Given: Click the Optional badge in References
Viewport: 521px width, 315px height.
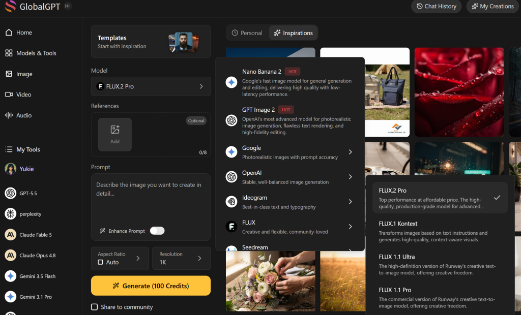Looking at the screenshot, I should point(196,121).
